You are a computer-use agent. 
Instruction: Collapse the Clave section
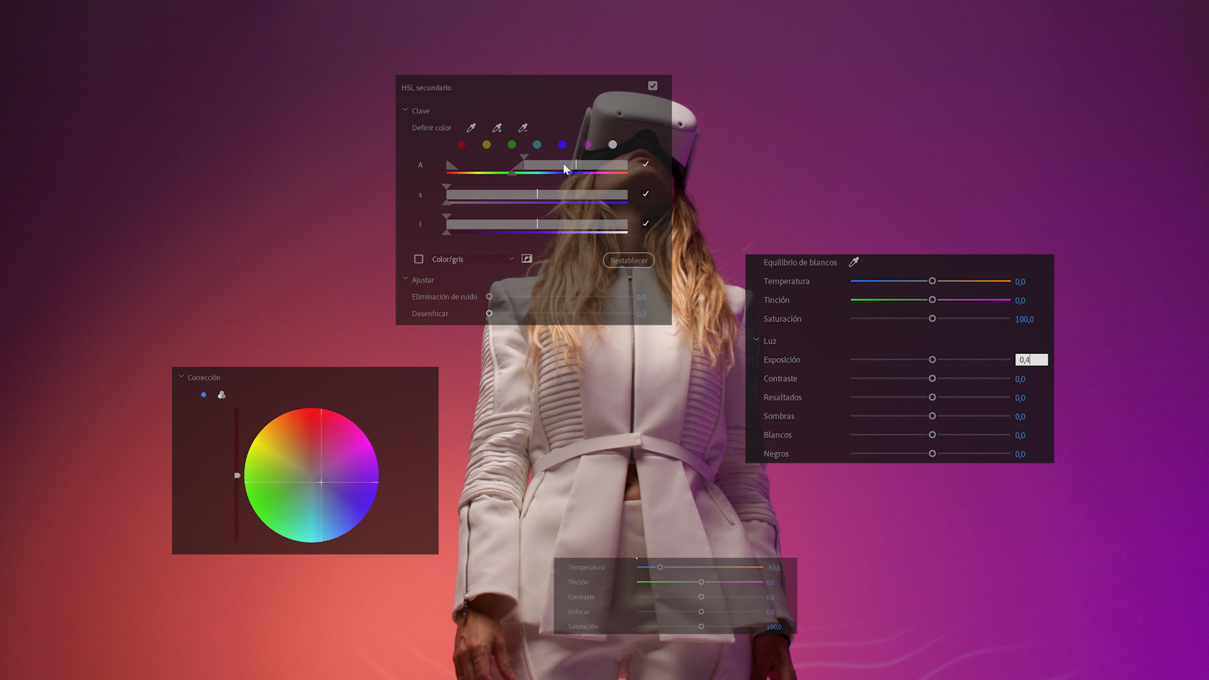tap(406, 110)
